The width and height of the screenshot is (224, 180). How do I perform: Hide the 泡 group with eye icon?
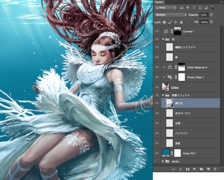coord(157,39)
